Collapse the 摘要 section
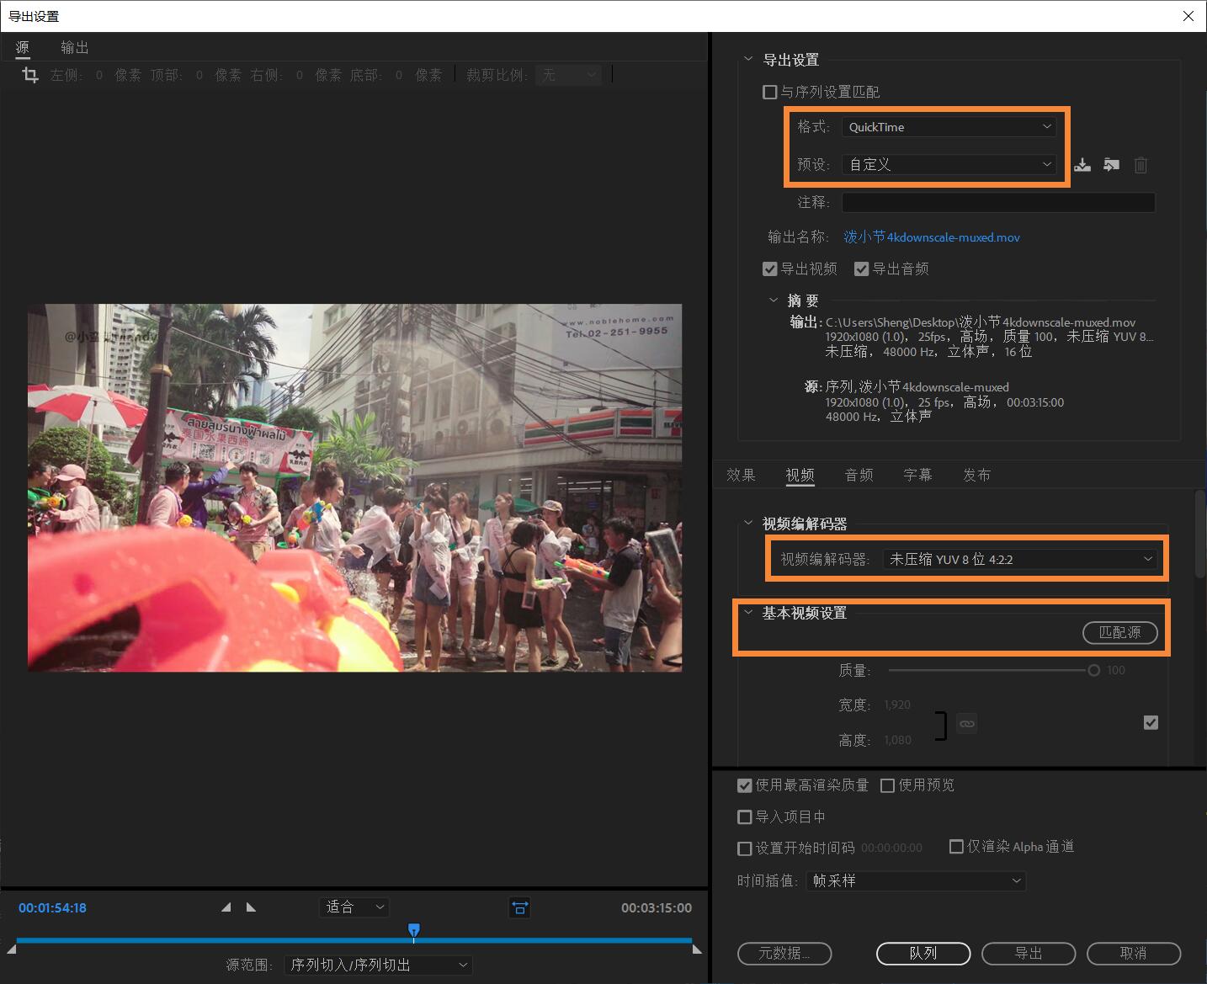The image size is (1207, 984). (774, 301)
